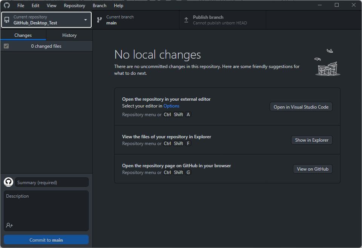
Task: Open the Branch menu
Action: tap(100, 5)
